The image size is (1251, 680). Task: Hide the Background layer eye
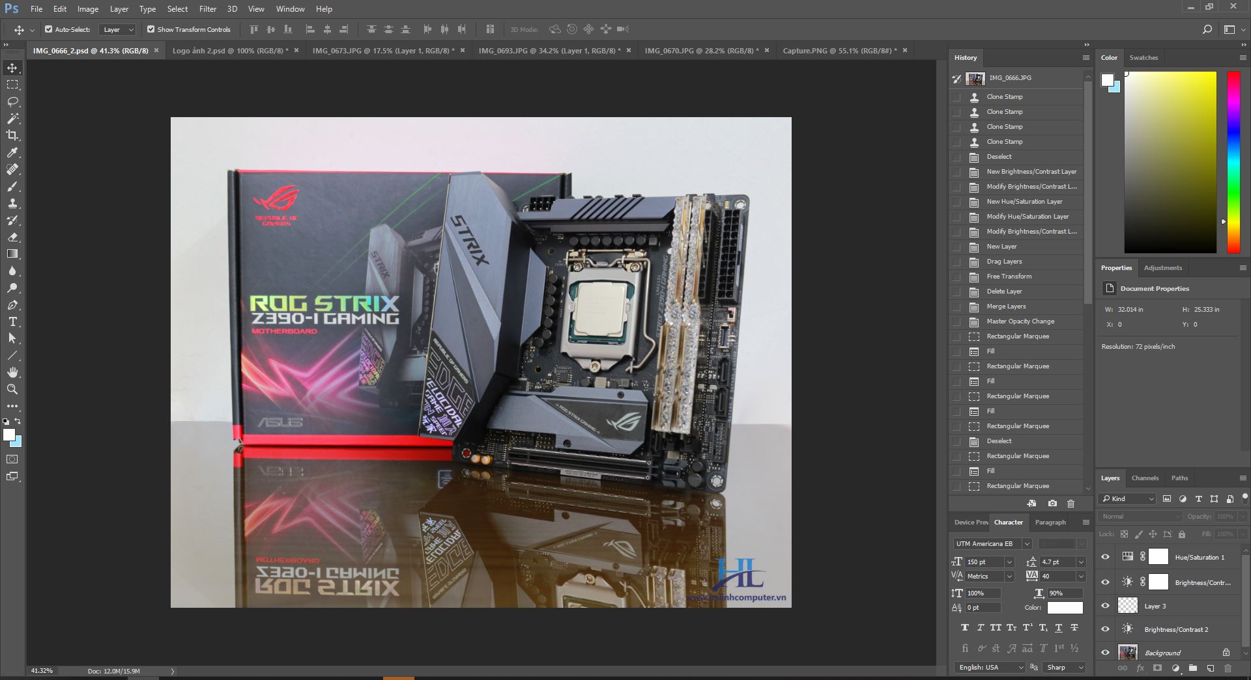[1105, 653]
